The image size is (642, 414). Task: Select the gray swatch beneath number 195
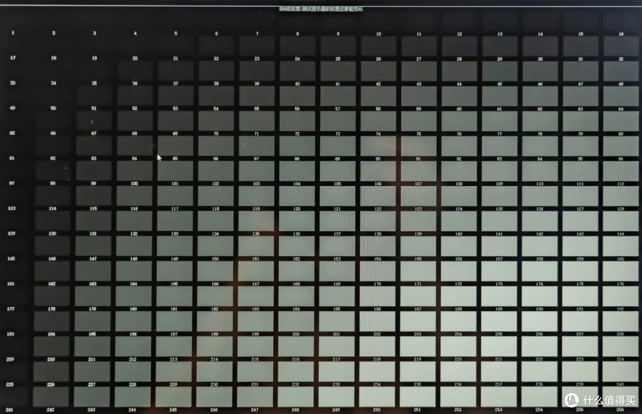coord(92,347)
